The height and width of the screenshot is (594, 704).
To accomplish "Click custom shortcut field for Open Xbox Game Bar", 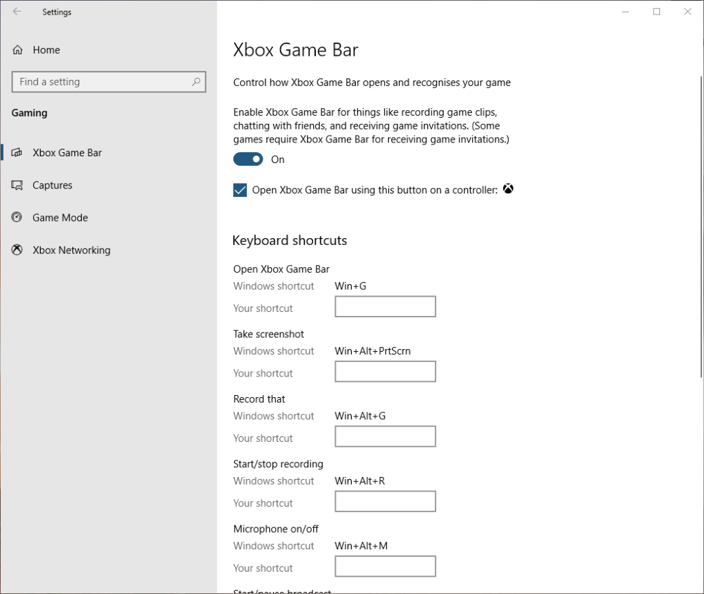I will click(385, 307).
